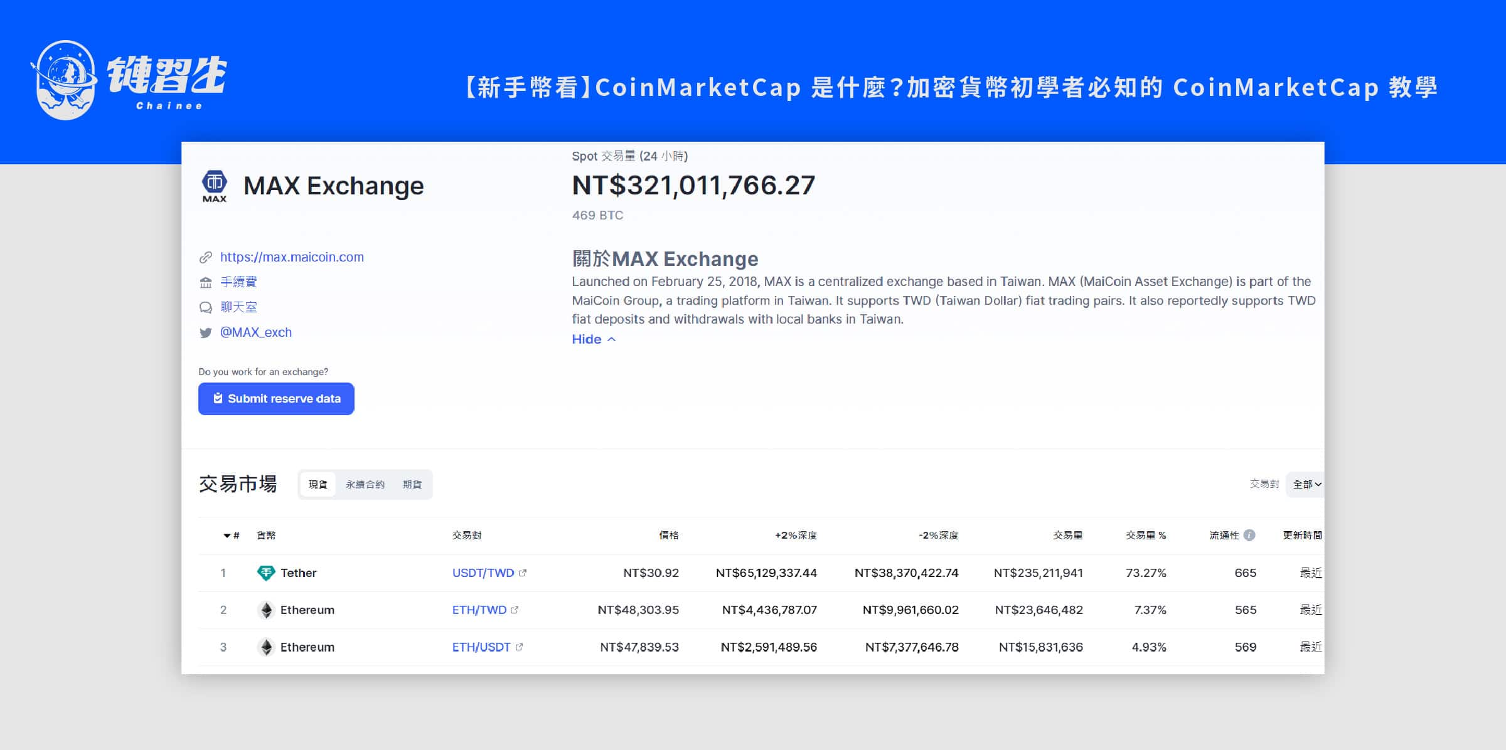This screenshot has width=1506, height=750.
Task: Open the 全部 trading pair dropdown
Action: click(x=1306, y=484)
